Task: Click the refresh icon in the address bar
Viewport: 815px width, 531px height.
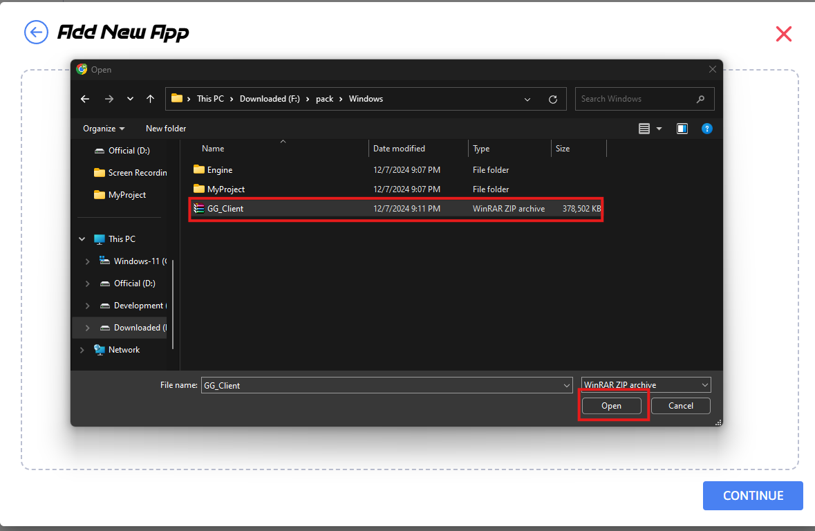Action: click(552, 99)
